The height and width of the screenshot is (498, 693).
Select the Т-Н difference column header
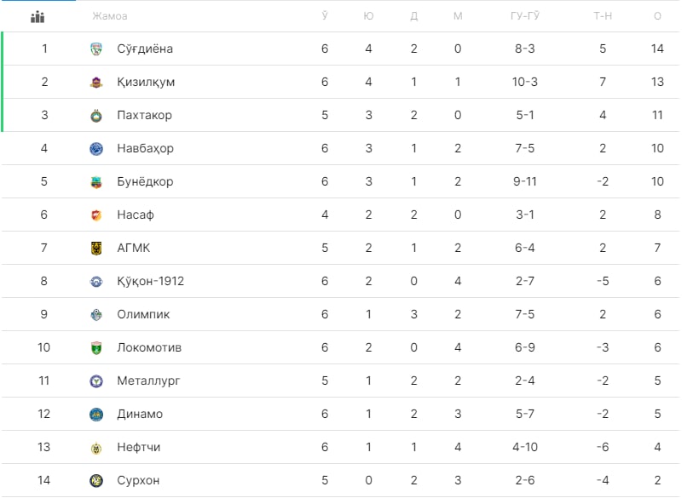click(603, 16)
